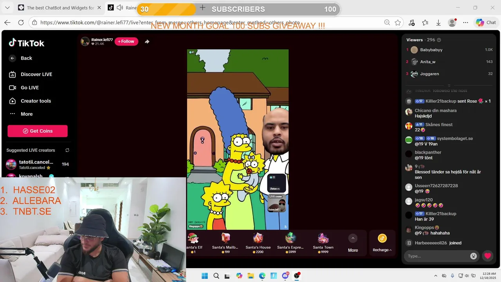Click the address bar URL
This screenshot has width=501, height=282.
point(170,23)
